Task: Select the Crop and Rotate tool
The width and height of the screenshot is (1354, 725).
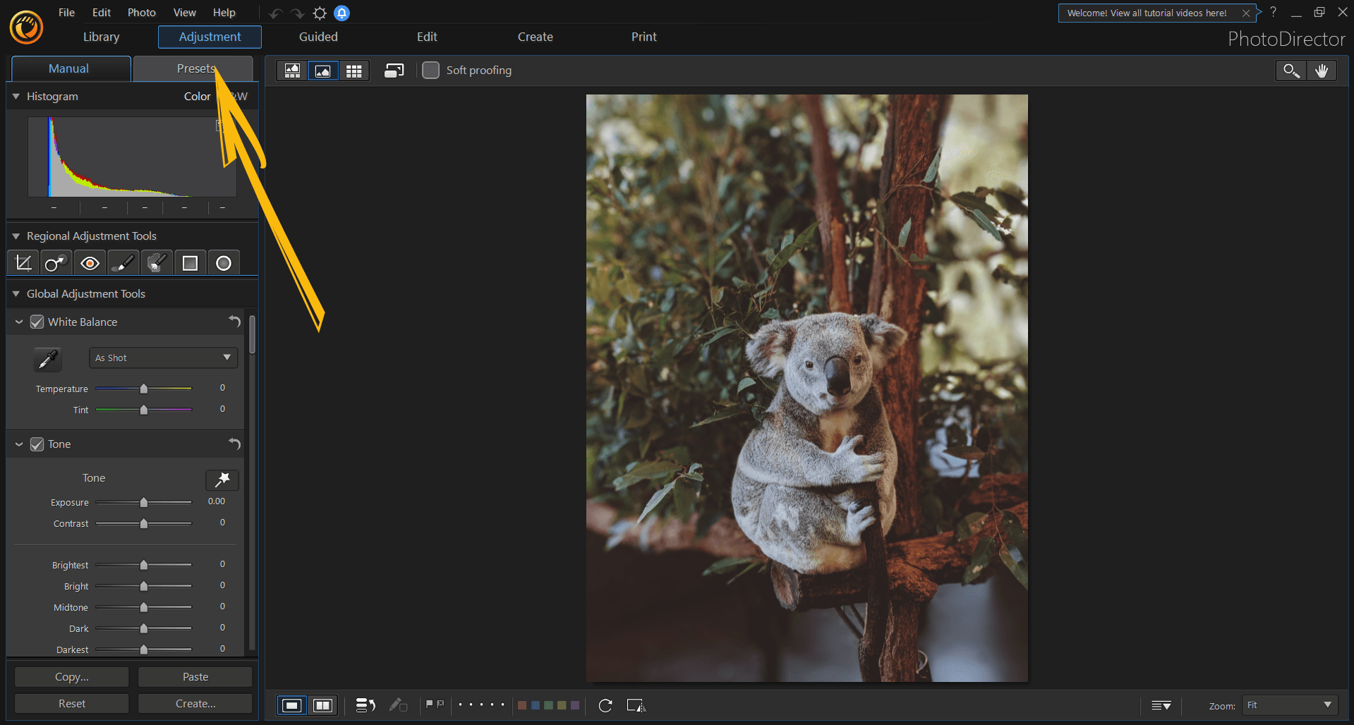Action: (23, 262)
